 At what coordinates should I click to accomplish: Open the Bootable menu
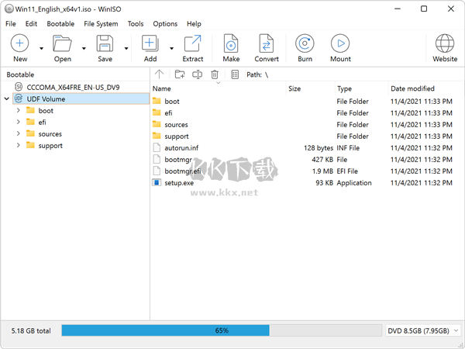(60, 24)
